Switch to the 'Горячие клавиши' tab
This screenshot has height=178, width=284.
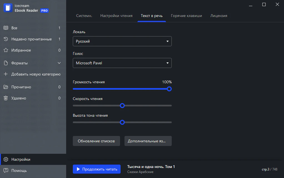click(186, 16)
